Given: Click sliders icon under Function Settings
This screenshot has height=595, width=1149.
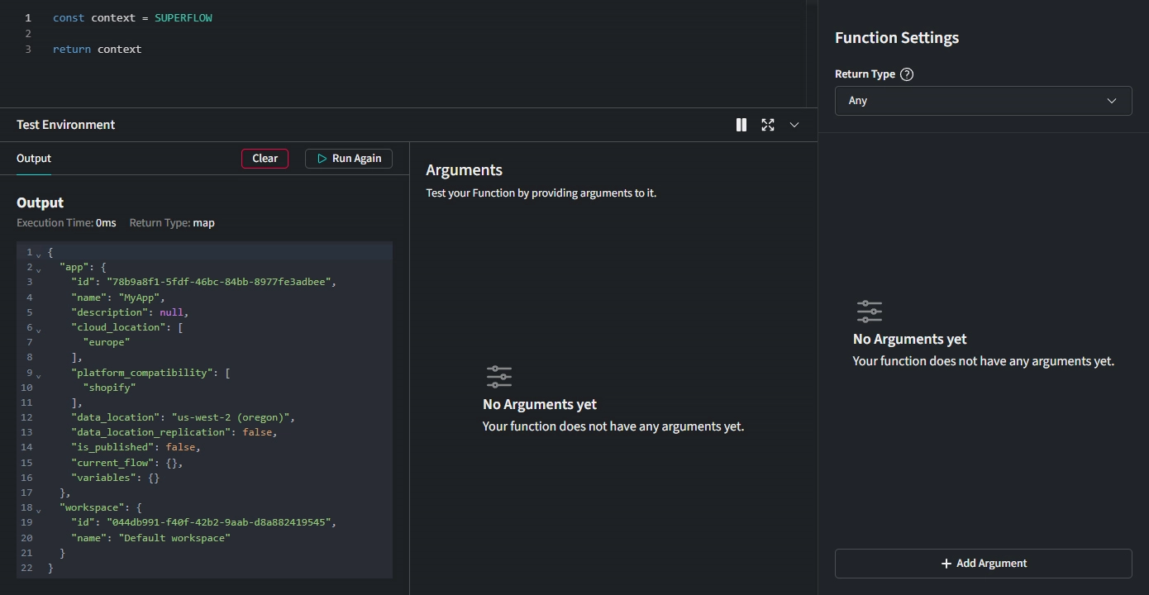Looking at the screenshot, I should 870,312.
